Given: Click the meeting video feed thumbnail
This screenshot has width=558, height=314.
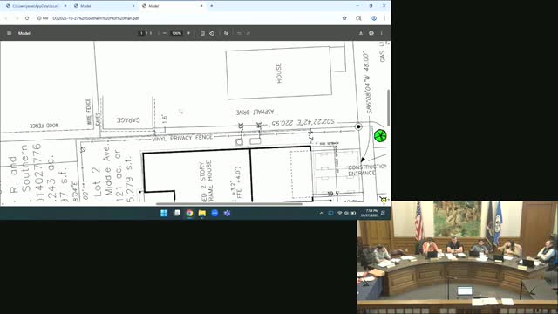Looking at the screenshot, I should tap(457, 257).
